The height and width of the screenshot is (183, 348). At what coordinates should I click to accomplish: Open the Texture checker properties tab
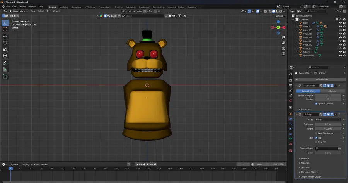pyautogui.click(x=290, y=151)
